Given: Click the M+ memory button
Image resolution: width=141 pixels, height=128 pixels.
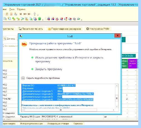Looking at the screenshot, I should click(x=25, y=14).
